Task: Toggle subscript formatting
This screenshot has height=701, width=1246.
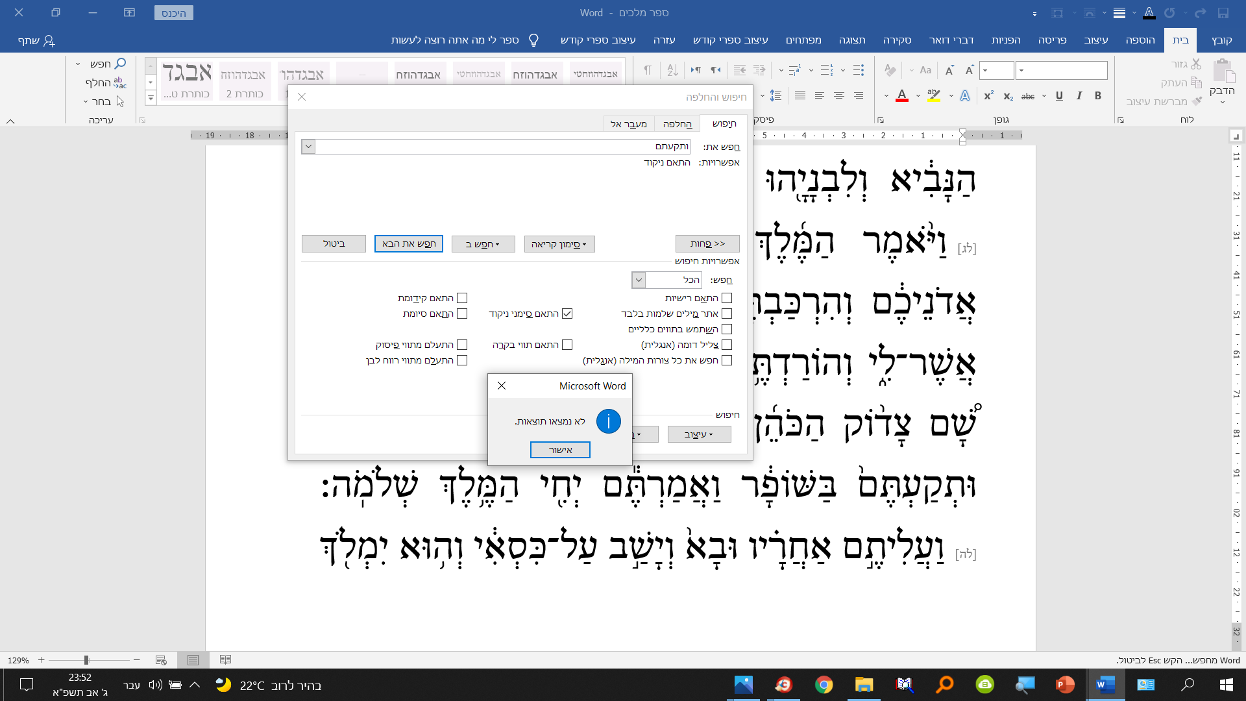Action: point(1008,96)
